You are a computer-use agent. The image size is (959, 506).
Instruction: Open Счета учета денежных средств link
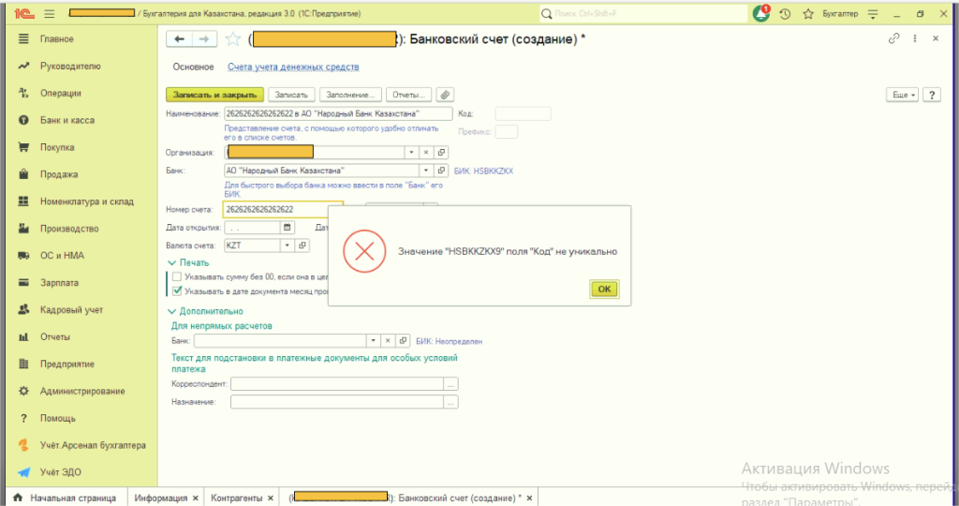pyautogui.click(x=293, y=67)
